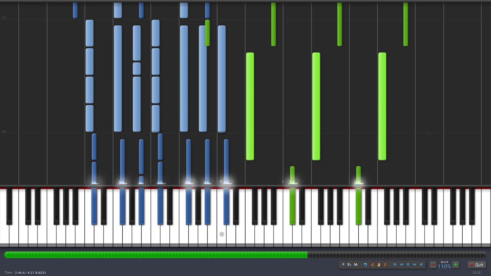This screenshot has width=491, height=276.
Task: Click the tall green falling note on left
Action: tap(250, 106)
